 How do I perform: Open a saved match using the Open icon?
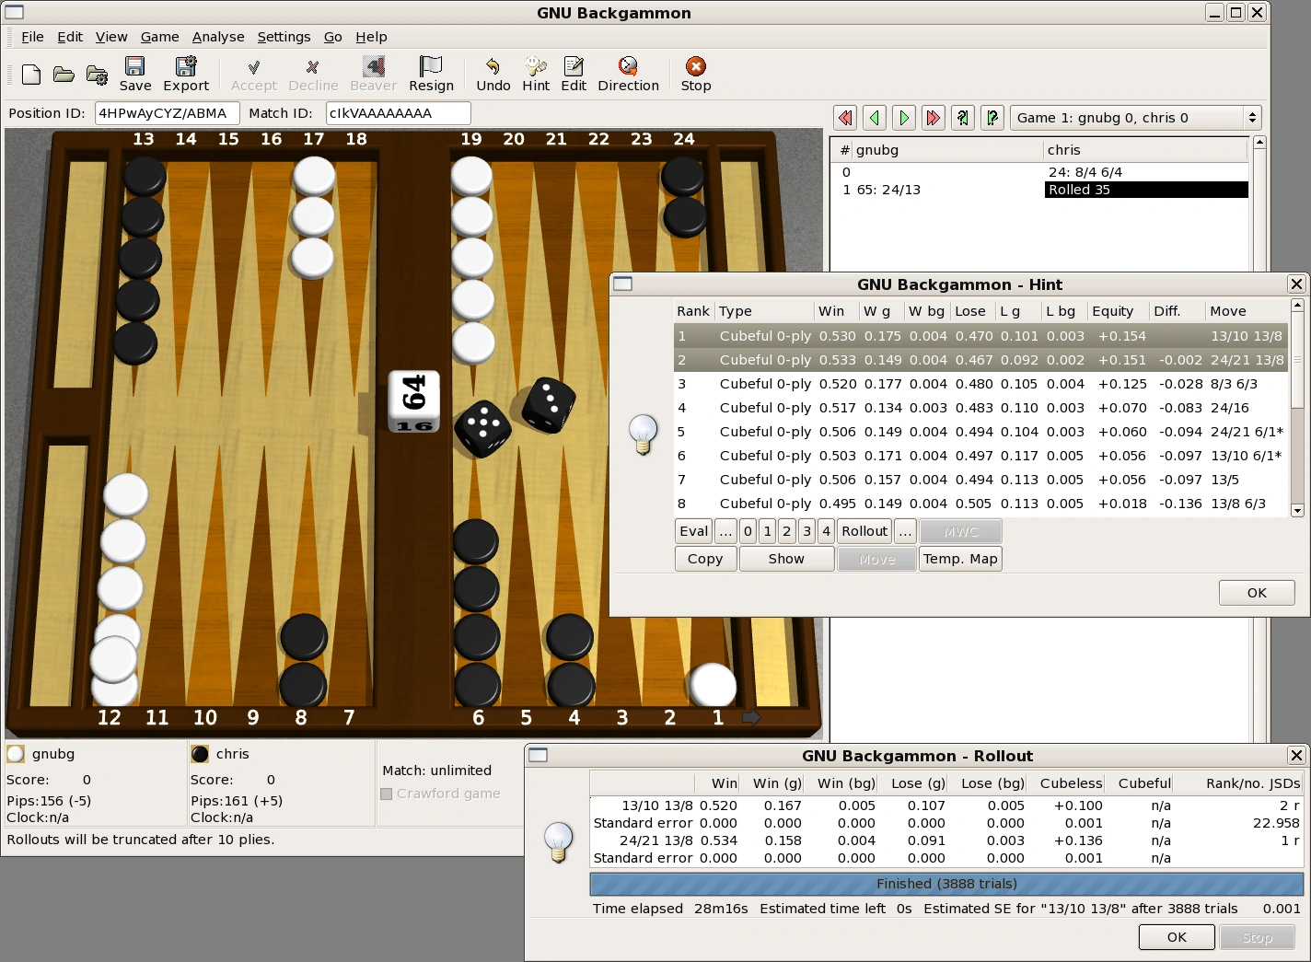click(63, 74)
